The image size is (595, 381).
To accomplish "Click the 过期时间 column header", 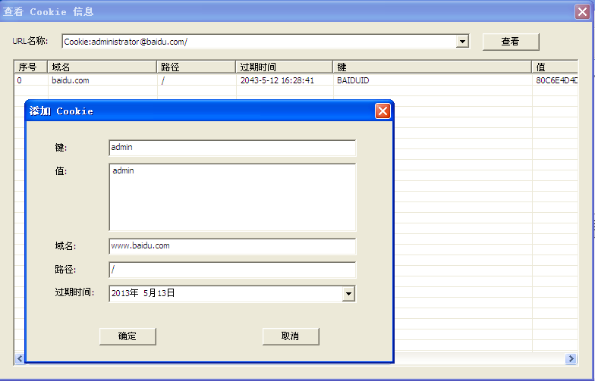I will 284,67.
